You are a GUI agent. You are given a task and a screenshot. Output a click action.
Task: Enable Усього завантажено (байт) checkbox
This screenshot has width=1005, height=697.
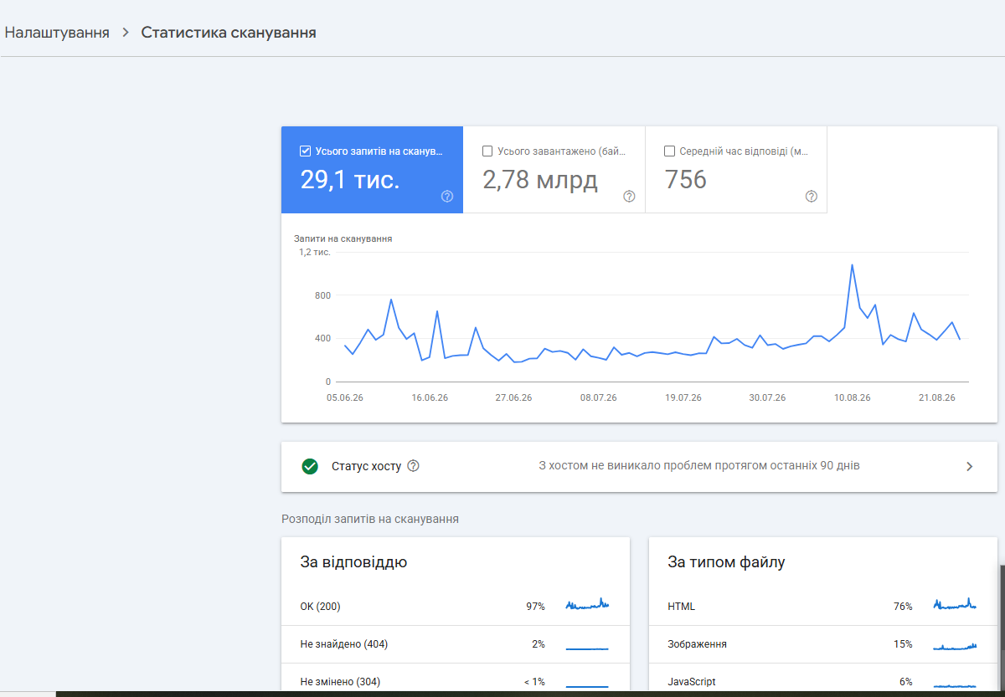(487, 151)
